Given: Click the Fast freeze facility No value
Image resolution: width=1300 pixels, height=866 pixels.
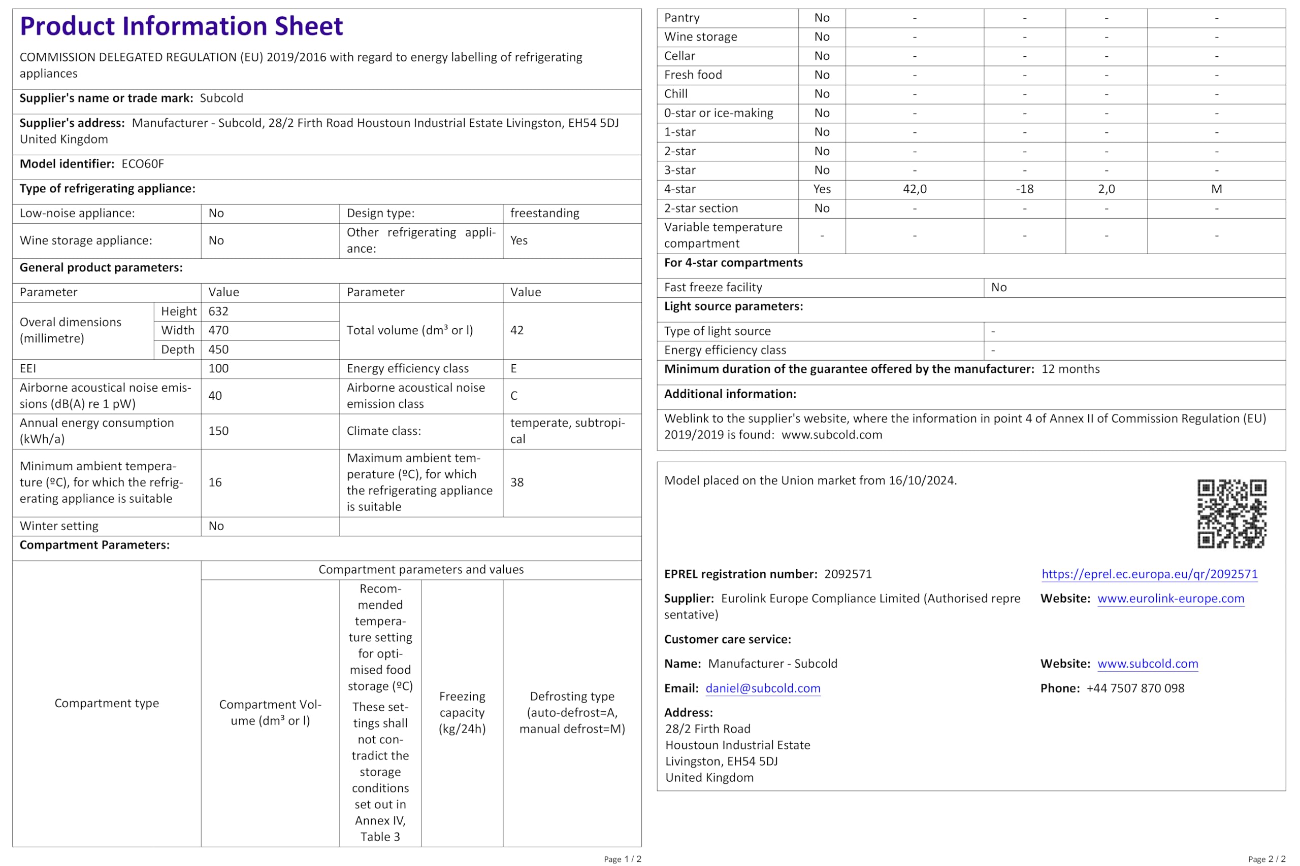Looking at the screenshot, I should point(998,287).
